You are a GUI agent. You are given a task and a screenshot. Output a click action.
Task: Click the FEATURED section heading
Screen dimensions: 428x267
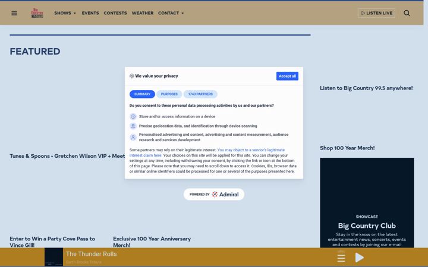35,52
